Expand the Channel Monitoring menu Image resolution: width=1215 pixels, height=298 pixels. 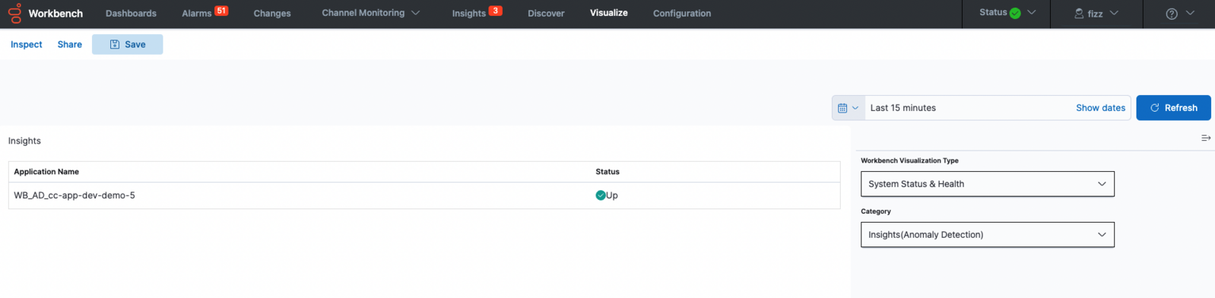pos(370,13)
